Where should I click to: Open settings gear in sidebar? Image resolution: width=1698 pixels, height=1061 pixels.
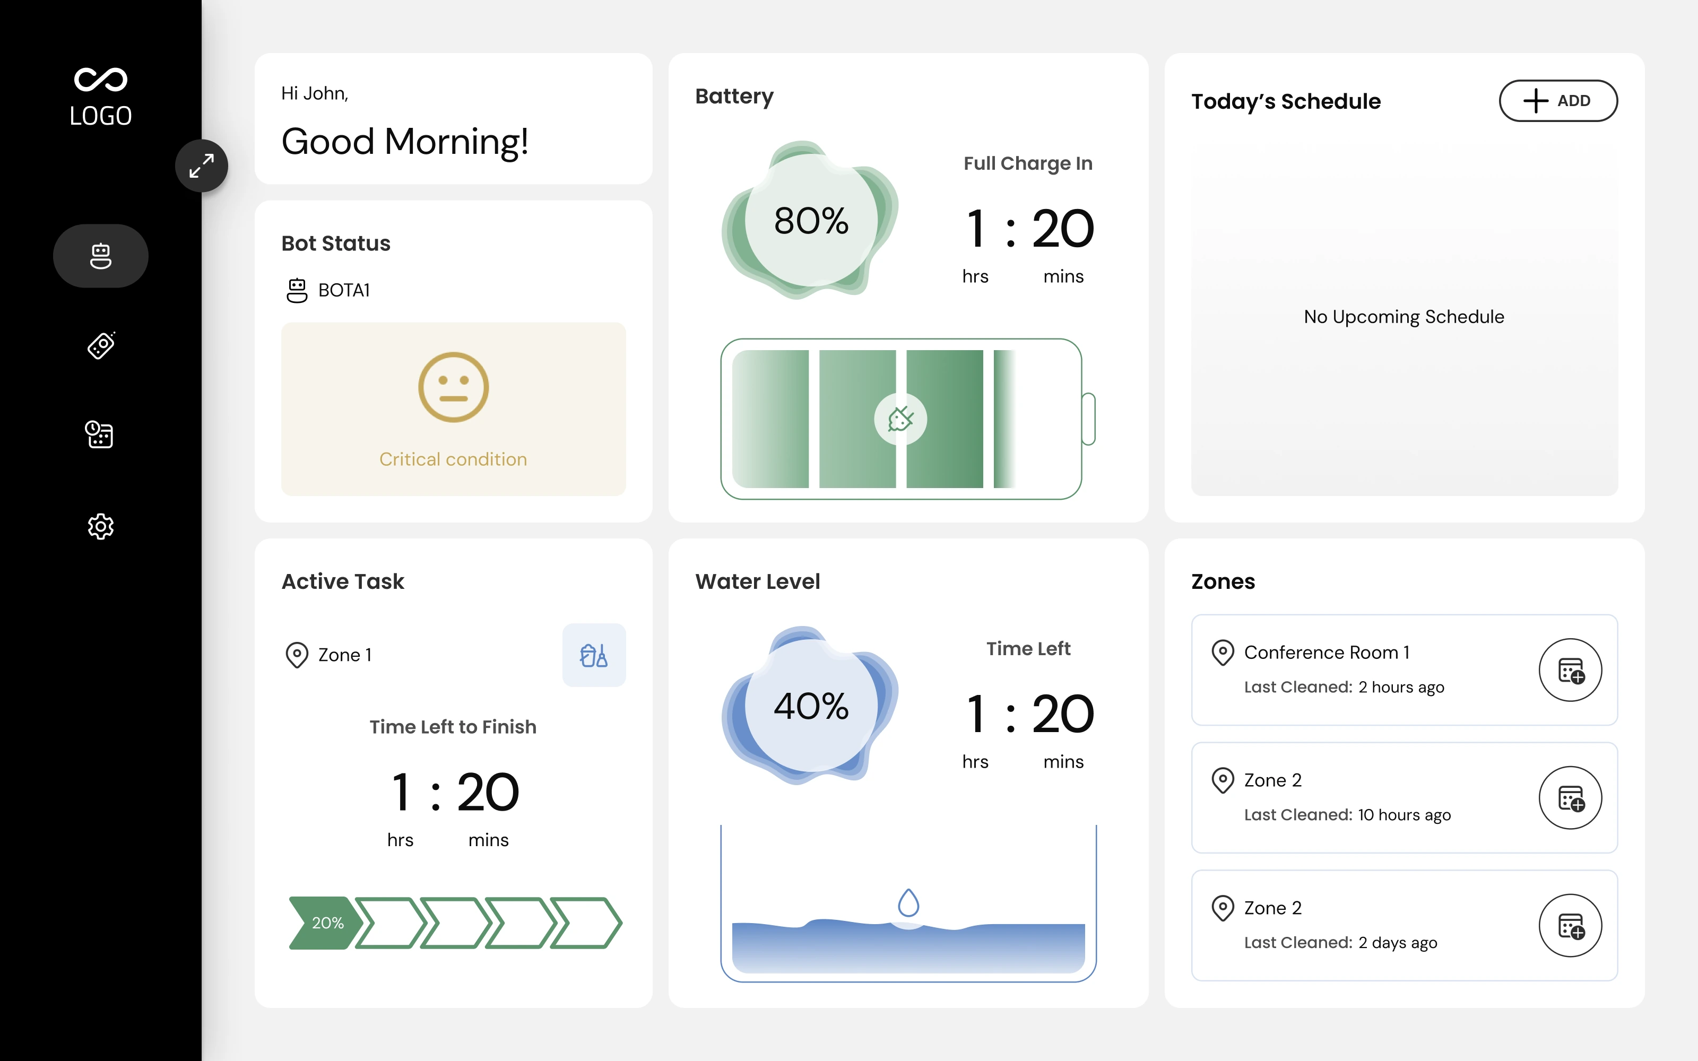point(100,526)
